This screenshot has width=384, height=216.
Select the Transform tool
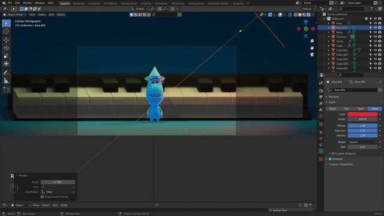(x=6, y=64)
